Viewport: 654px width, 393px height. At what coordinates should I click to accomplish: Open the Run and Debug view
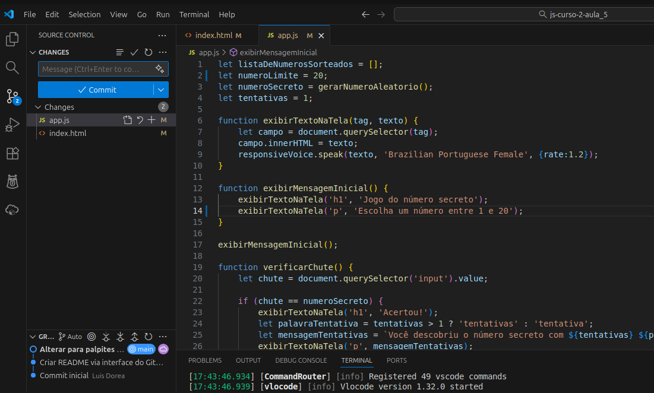pos(12,125)
